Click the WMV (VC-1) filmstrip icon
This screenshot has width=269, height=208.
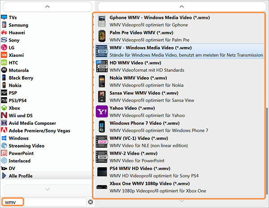(x=102, y=142)
